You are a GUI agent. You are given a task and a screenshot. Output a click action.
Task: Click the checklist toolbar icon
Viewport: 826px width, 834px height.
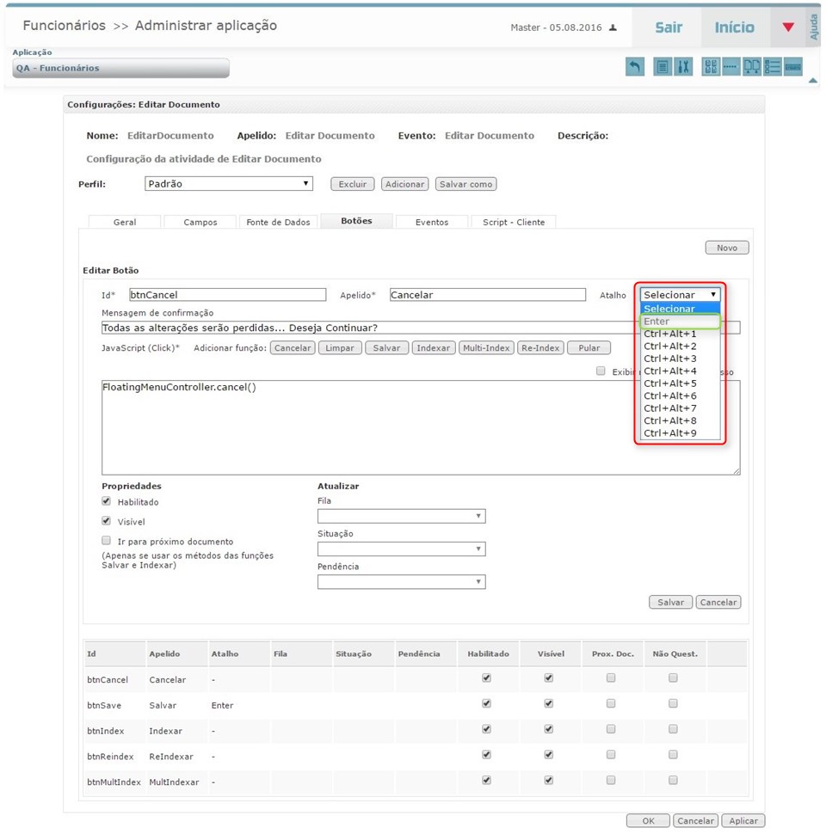tap(773, 67)
